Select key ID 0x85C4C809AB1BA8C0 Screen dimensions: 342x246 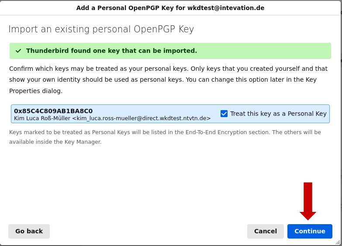point(53,111)
